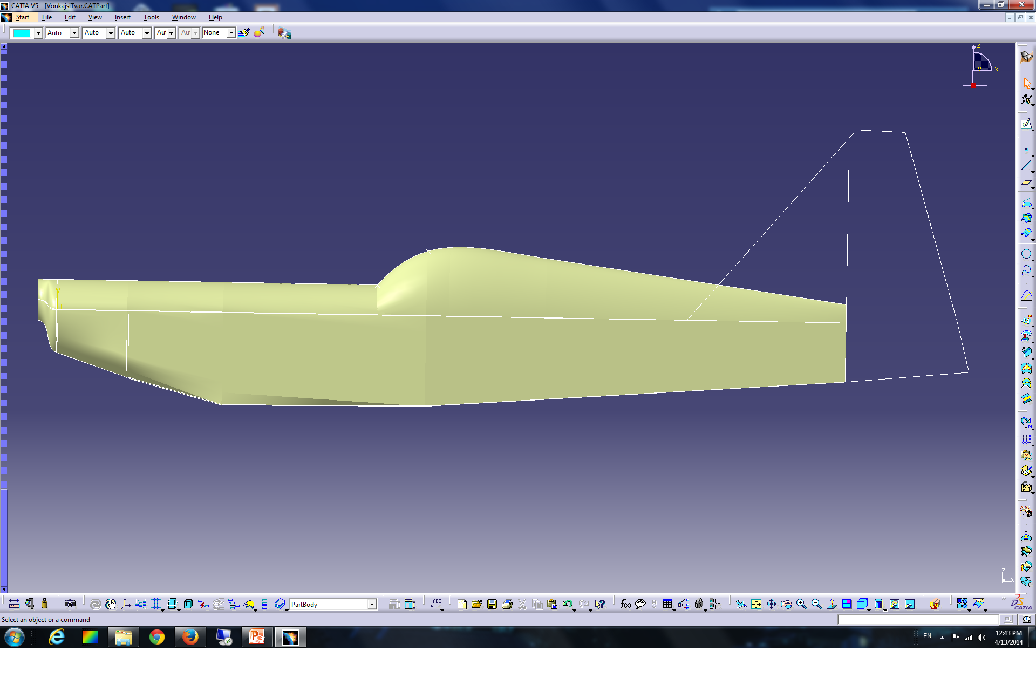Expand the PartBody combo box
This screenshot has height=691, width=1036.
(x=372, y=605)
